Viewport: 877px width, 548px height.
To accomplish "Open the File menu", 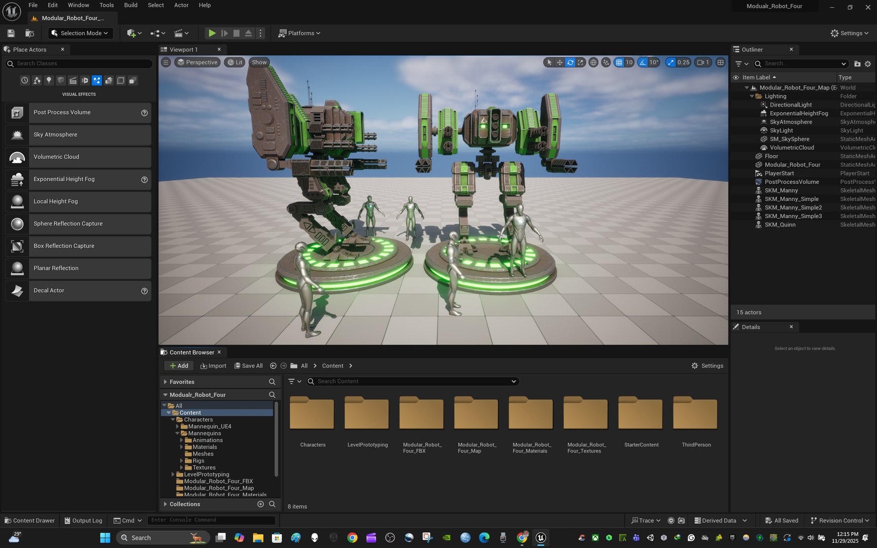I will (x=33, y=5).
